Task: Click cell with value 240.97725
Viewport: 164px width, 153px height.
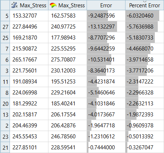Action: 68,27
